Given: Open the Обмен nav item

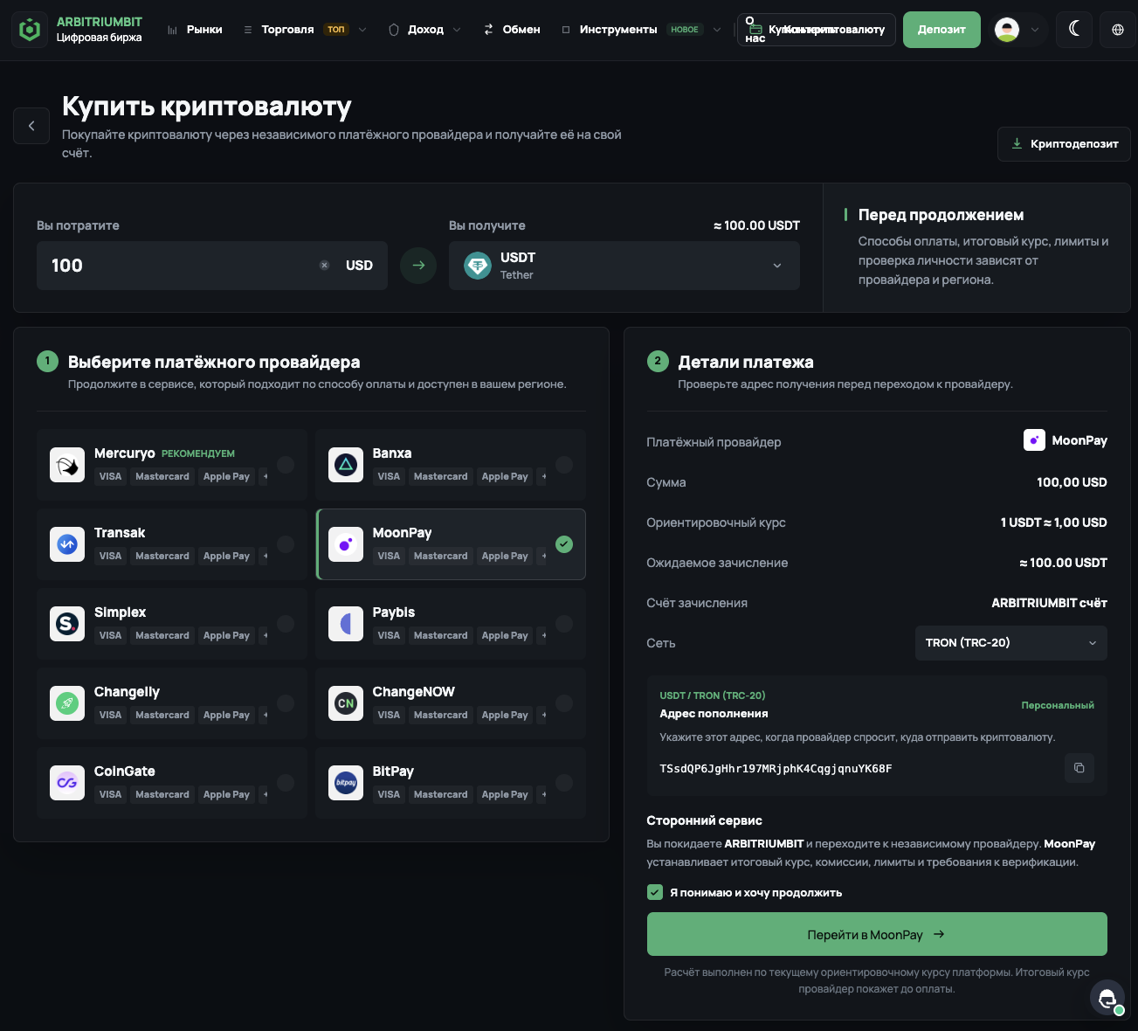Looking at the screenshot, I should (x=512, y=30).
